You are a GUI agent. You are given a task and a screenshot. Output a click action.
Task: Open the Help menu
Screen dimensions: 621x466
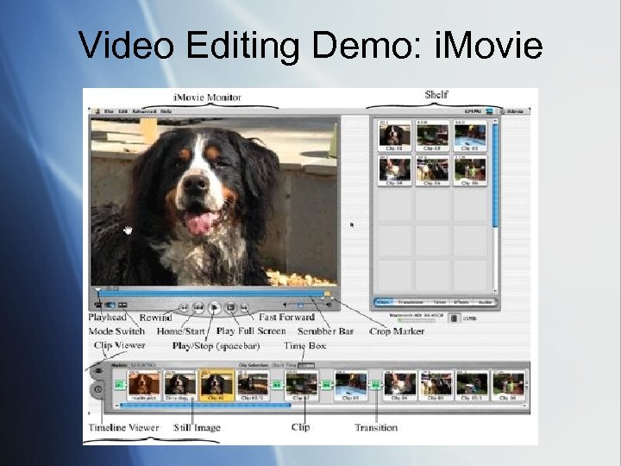tap(166, 111)
